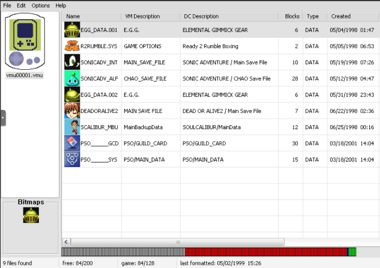The image size is (380, 268).
Task: Click the SONICADV_INT Sonic icon
Action: (x=72, y=62)
